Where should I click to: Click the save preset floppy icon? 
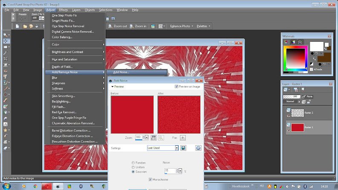tap(183, 148)
